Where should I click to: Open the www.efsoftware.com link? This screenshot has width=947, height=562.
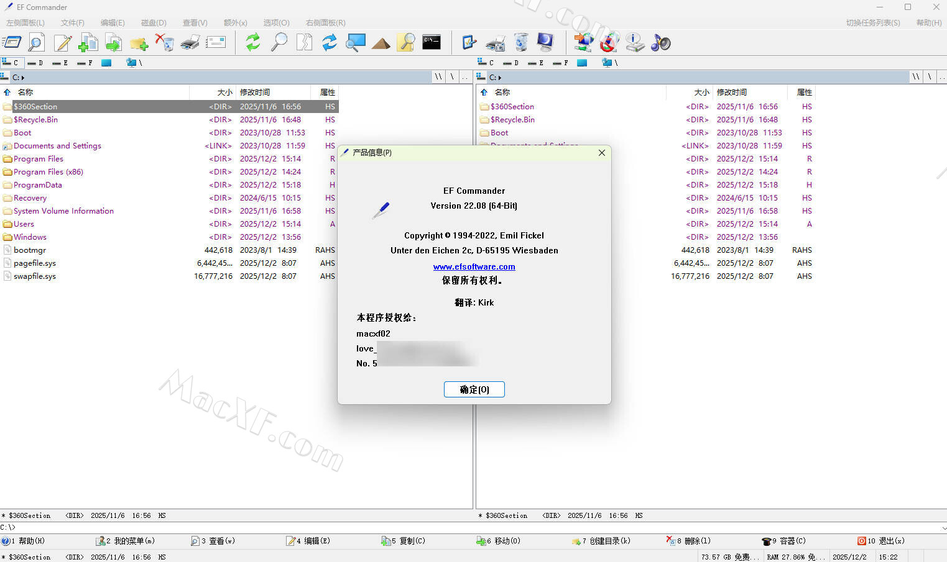474,266
